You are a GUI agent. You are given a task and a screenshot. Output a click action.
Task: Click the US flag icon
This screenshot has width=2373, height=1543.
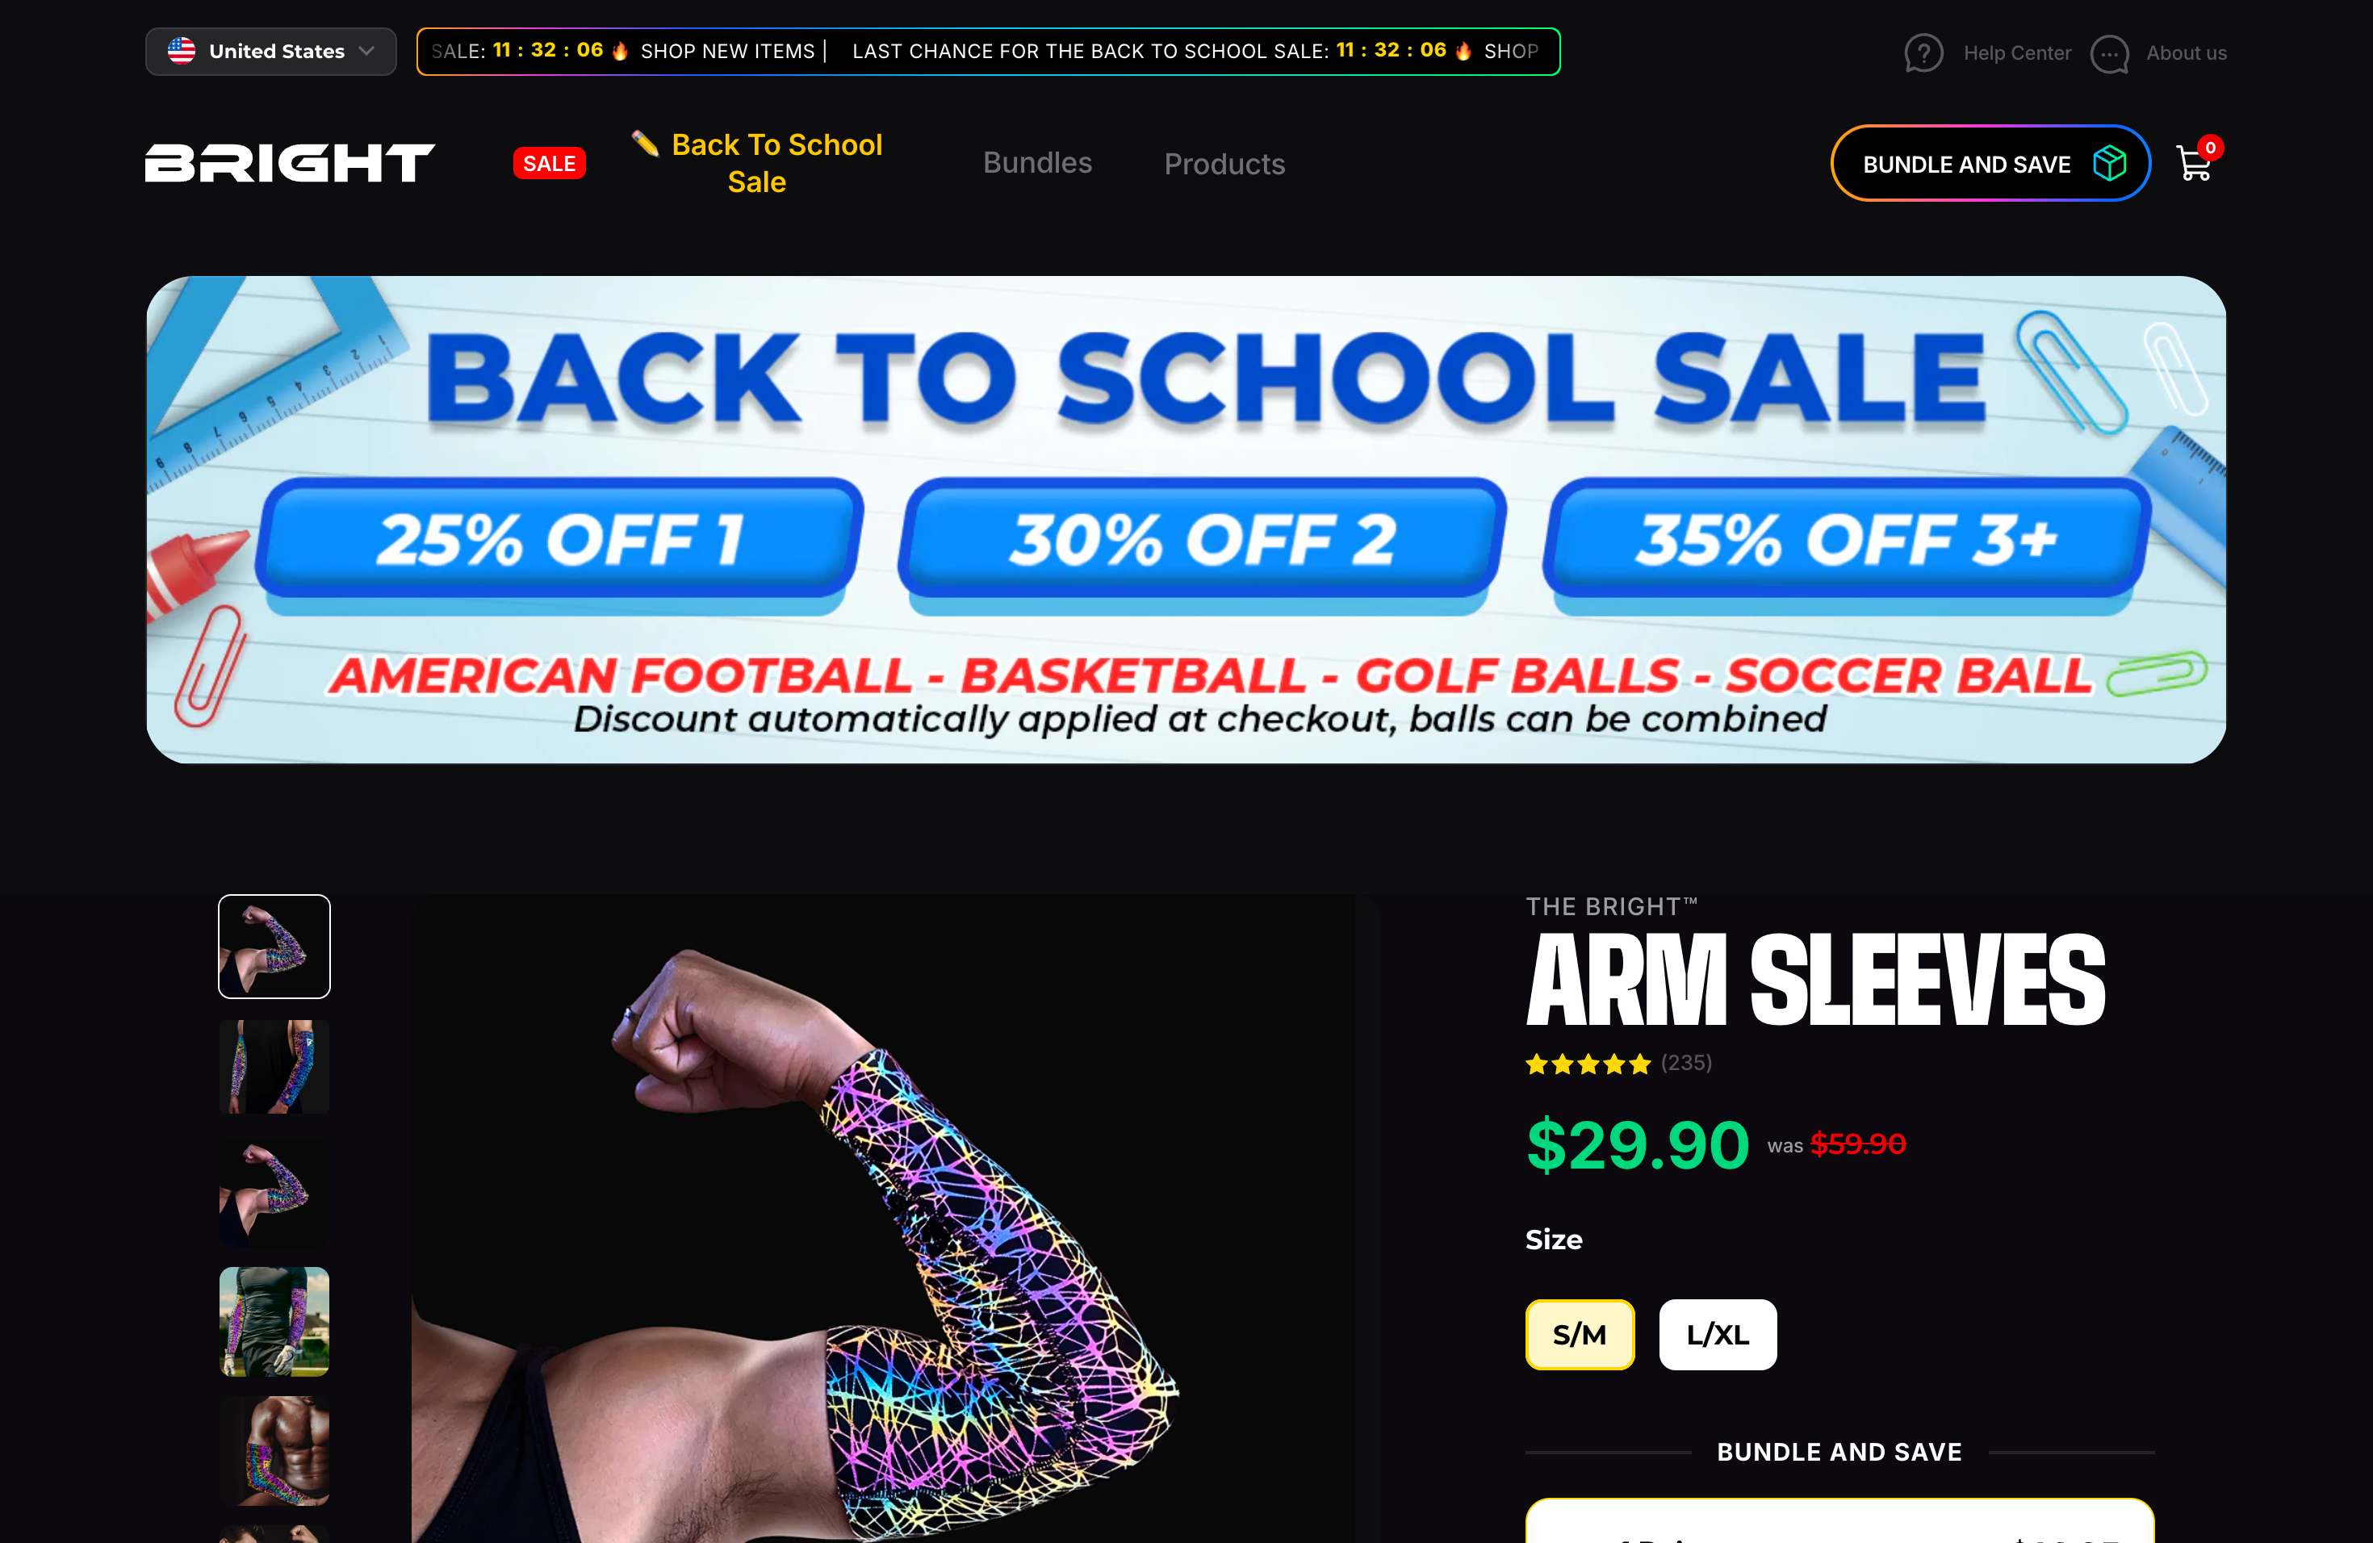(181, 51)
